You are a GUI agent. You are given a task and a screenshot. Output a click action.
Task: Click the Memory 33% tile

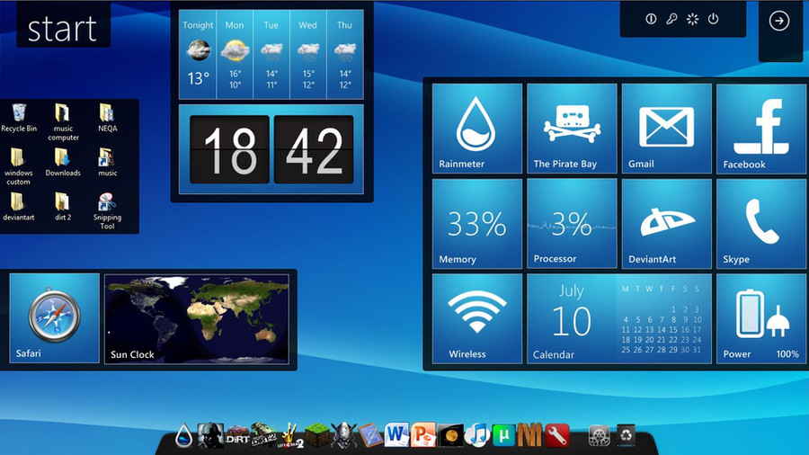[x=477, y=223]
